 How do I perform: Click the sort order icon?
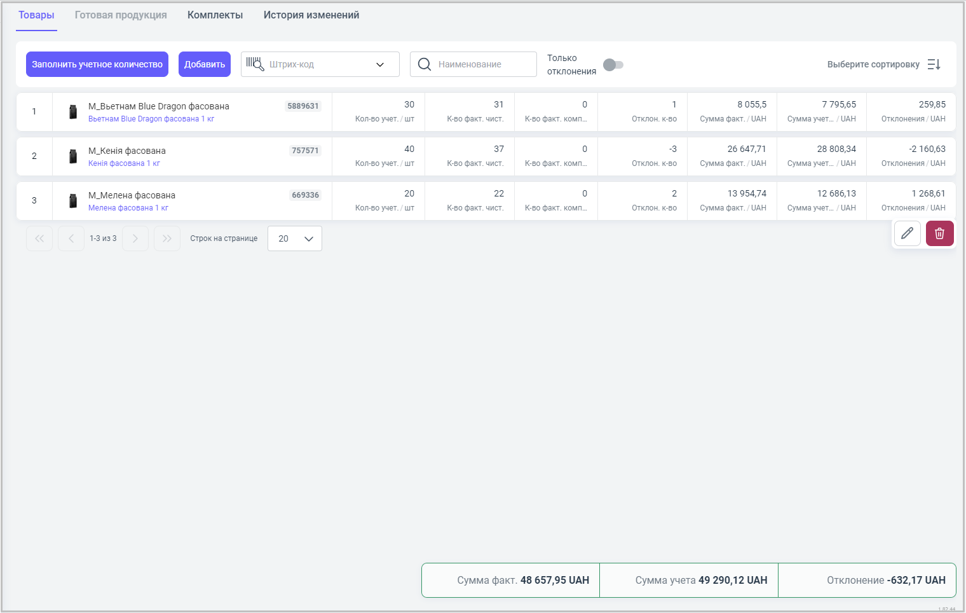(934, 64)
